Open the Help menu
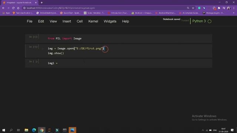The width and height of the screenshot is (237, 133). 126,21
